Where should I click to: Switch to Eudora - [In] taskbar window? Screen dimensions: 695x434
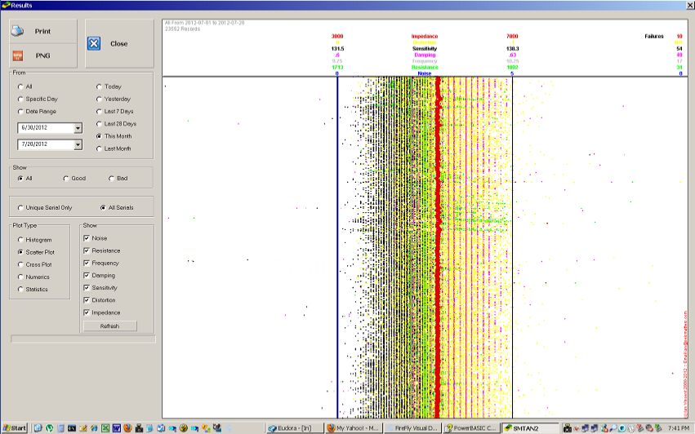coord(294,428)
